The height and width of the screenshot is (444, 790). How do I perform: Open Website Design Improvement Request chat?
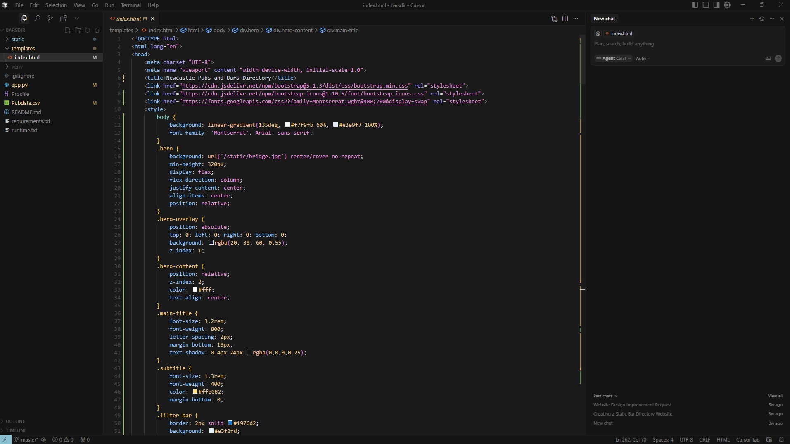(632, 405)
